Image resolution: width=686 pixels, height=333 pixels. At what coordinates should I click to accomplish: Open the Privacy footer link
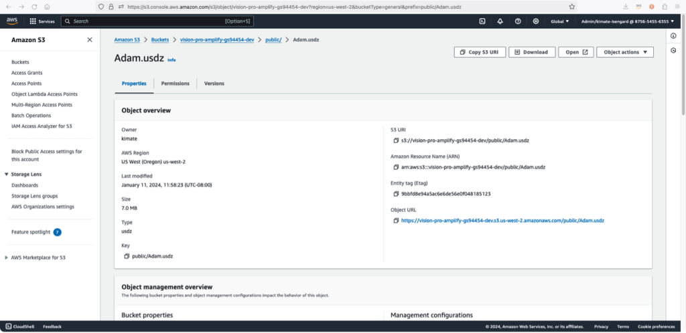[601, 326]
